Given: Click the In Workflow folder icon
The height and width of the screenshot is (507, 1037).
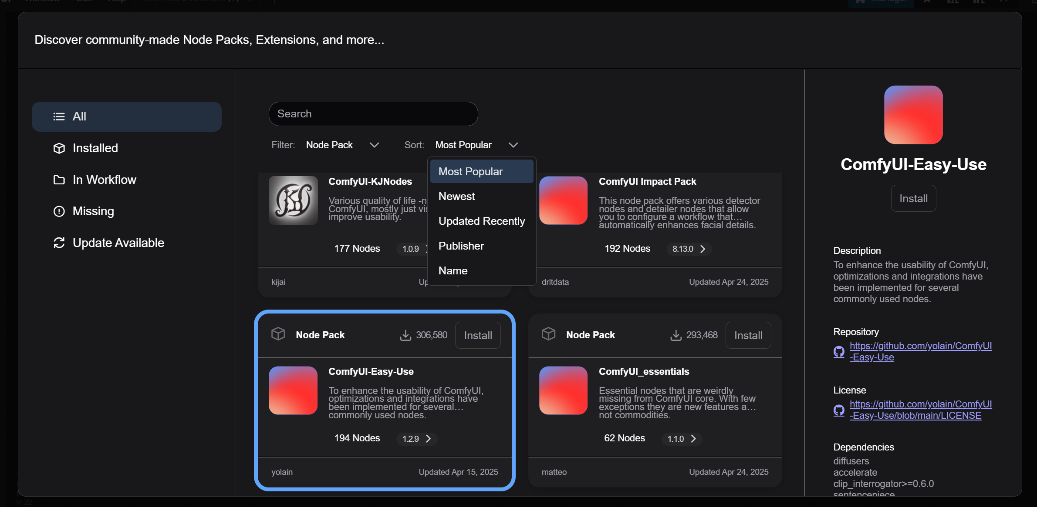Looking at the screenshot, I should 59,180.
